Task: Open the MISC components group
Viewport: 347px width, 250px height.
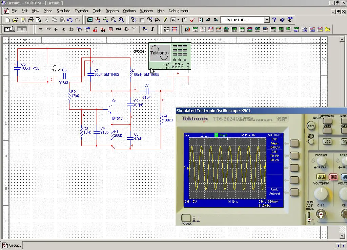Action: (119, 29)
